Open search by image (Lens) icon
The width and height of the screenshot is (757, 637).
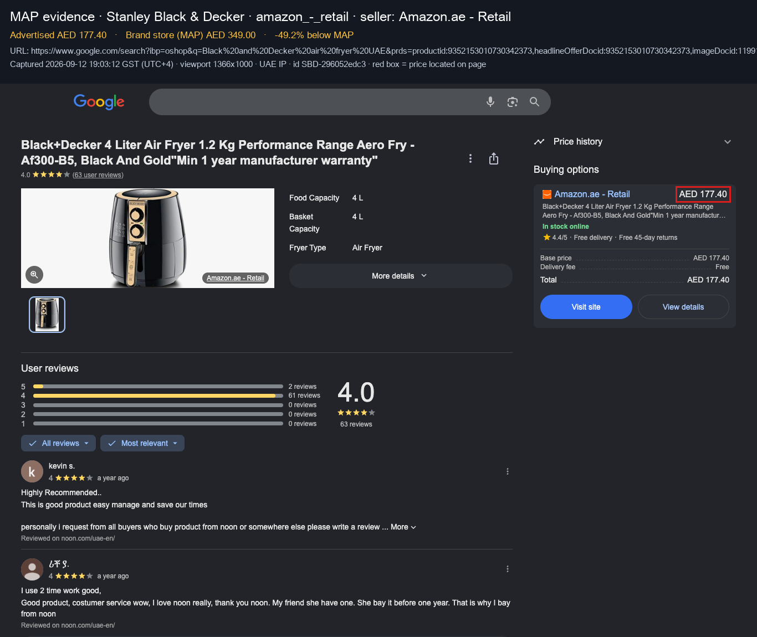point(513,102)
